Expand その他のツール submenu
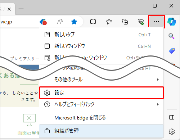 (x=102, y=80)
